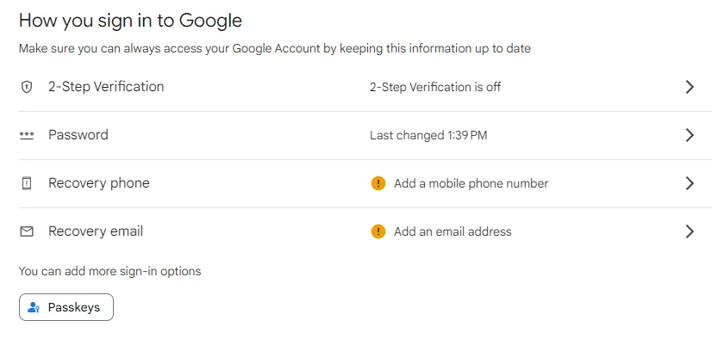The image size is (712, 339).
Task: Click the orange warning icon for mobile phone
Action: pyautogui.click(x=378, y=183)
